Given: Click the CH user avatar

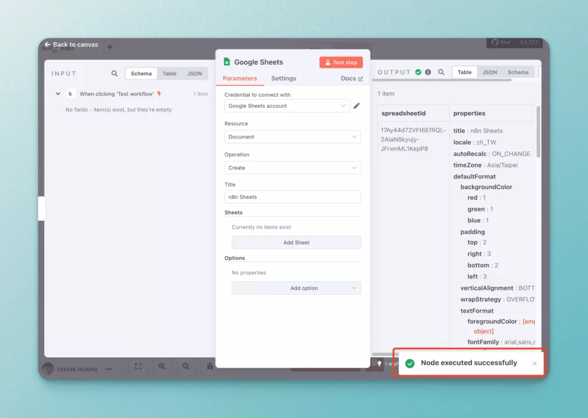Looking at the screenshot, I should click(48, 369).
